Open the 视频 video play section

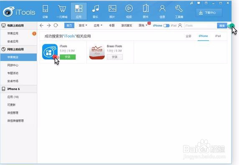click(x=129, y=11)
